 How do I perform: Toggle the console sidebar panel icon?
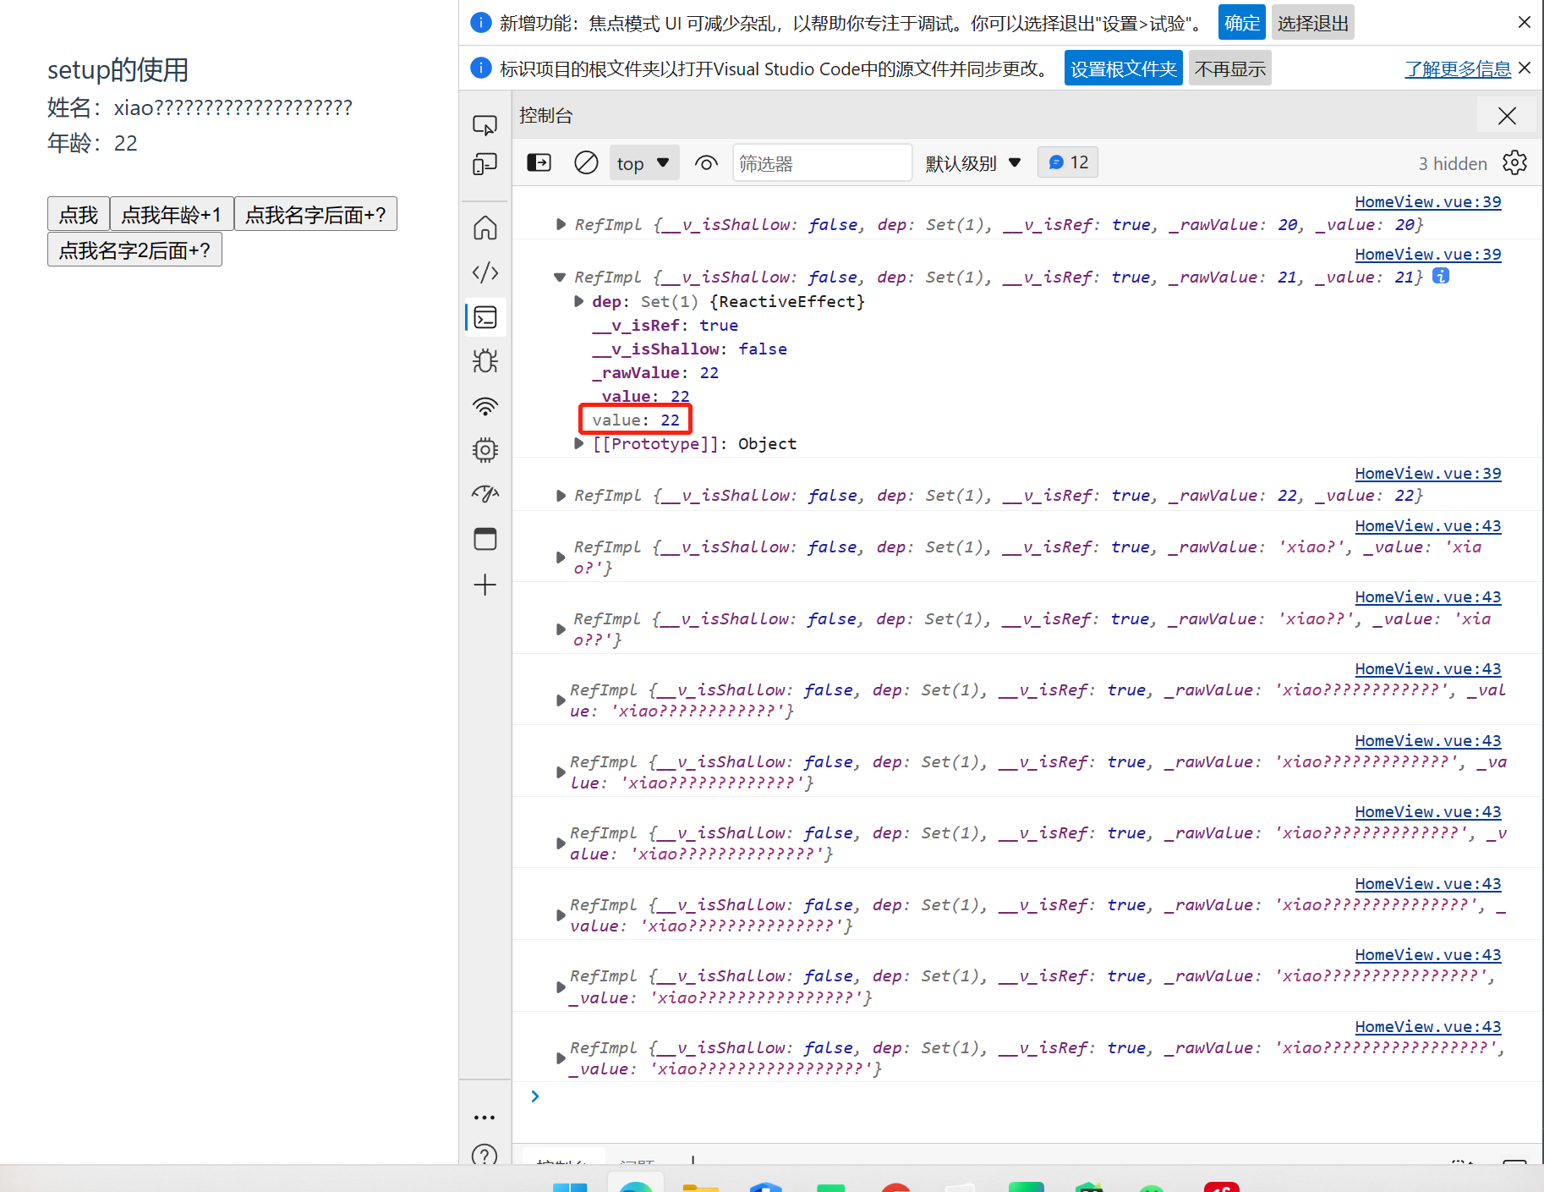click(x=539, y=162)
